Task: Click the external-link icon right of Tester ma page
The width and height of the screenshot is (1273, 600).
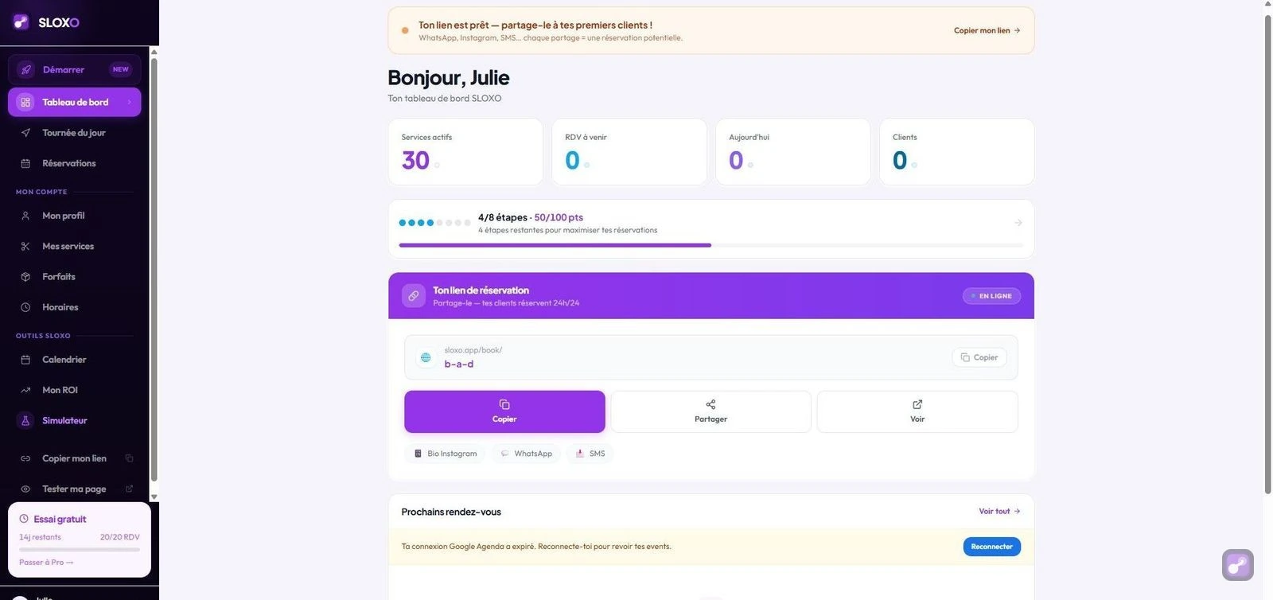Action: 129,489
